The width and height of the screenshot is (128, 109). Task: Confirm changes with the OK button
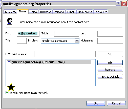tap(96, 103)
